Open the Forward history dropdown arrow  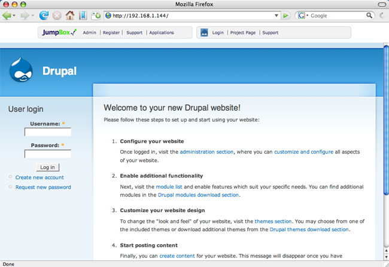point(32,16)
